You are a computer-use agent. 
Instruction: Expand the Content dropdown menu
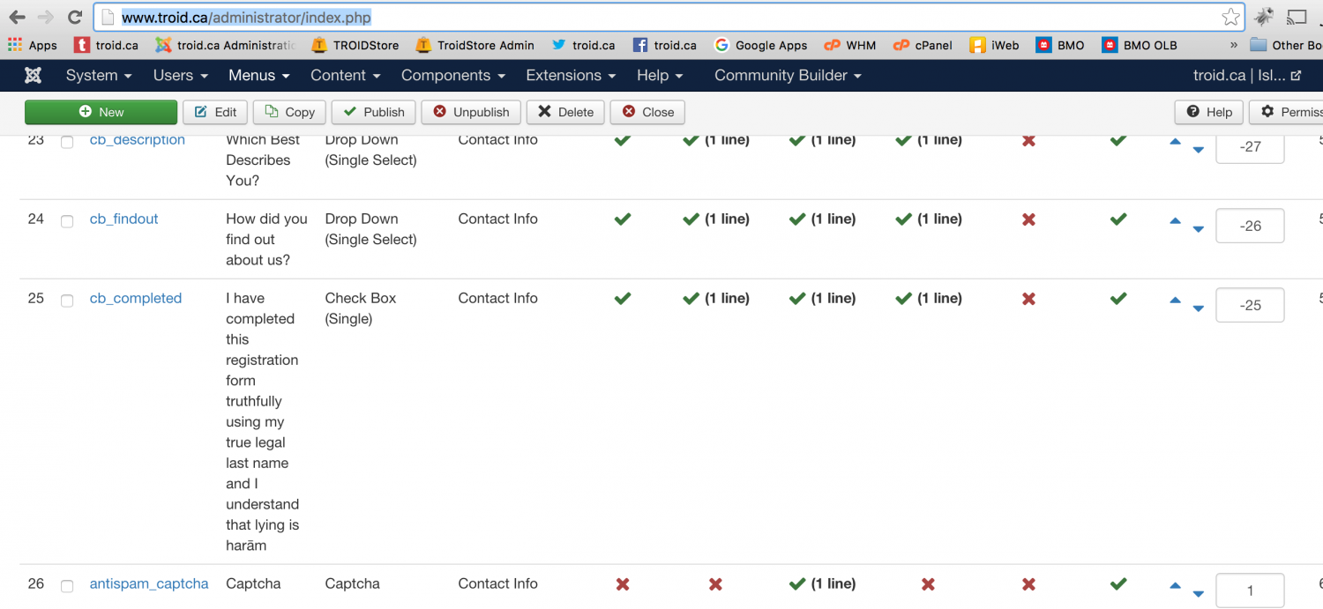point(346,76)
